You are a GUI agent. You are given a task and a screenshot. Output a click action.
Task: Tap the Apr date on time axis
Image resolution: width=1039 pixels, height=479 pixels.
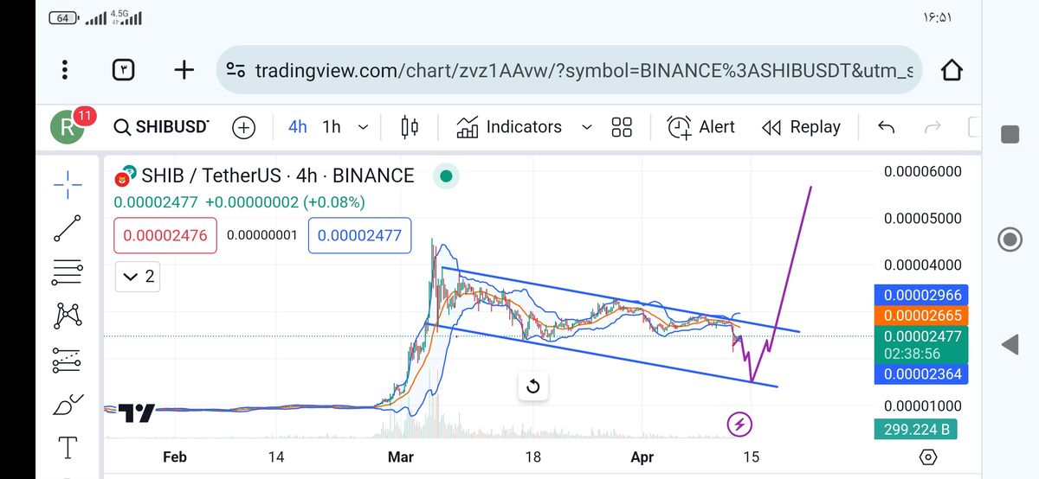click(643, 457)
